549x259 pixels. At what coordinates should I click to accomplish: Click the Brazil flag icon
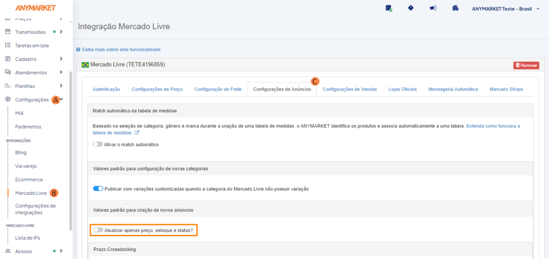[85, 65]
